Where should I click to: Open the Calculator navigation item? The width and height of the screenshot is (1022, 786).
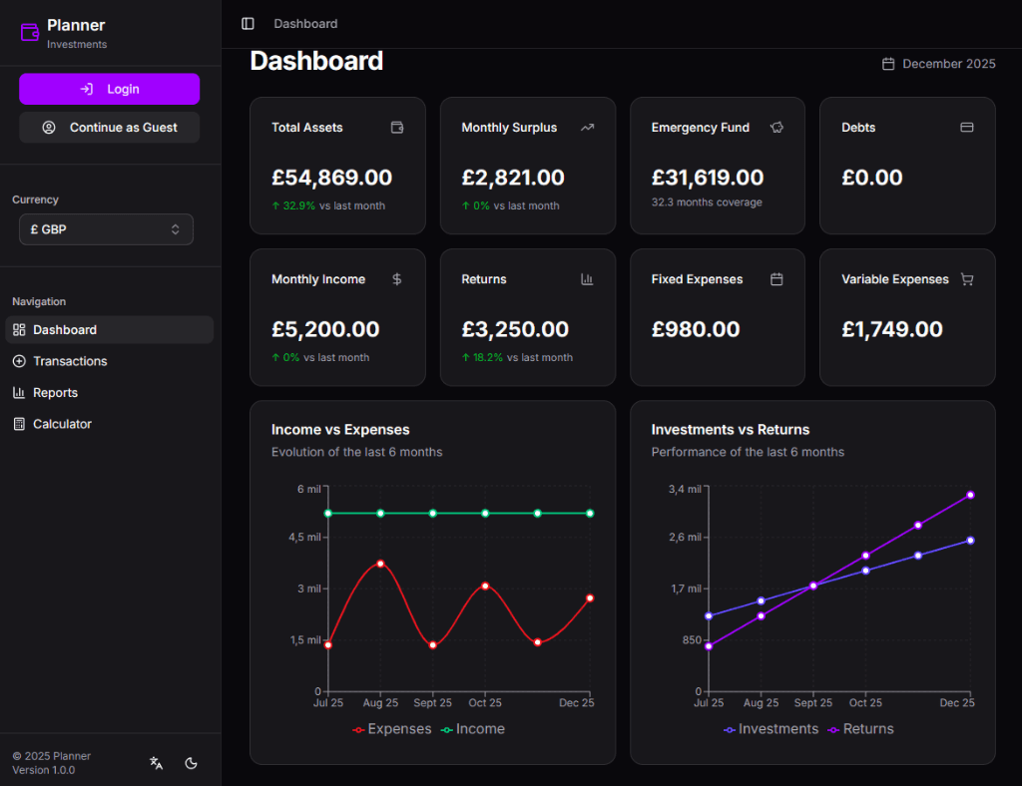pyautogui.click(x=62, y=424)
